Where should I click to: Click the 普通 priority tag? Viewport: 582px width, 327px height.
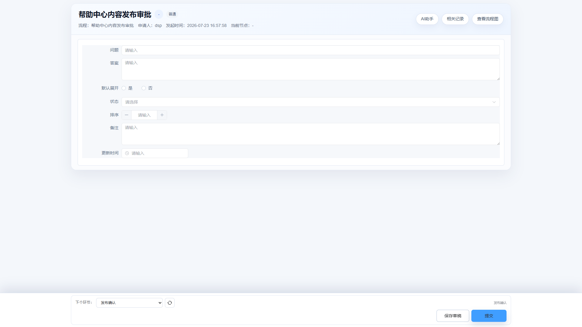click(x=172, y=14)
